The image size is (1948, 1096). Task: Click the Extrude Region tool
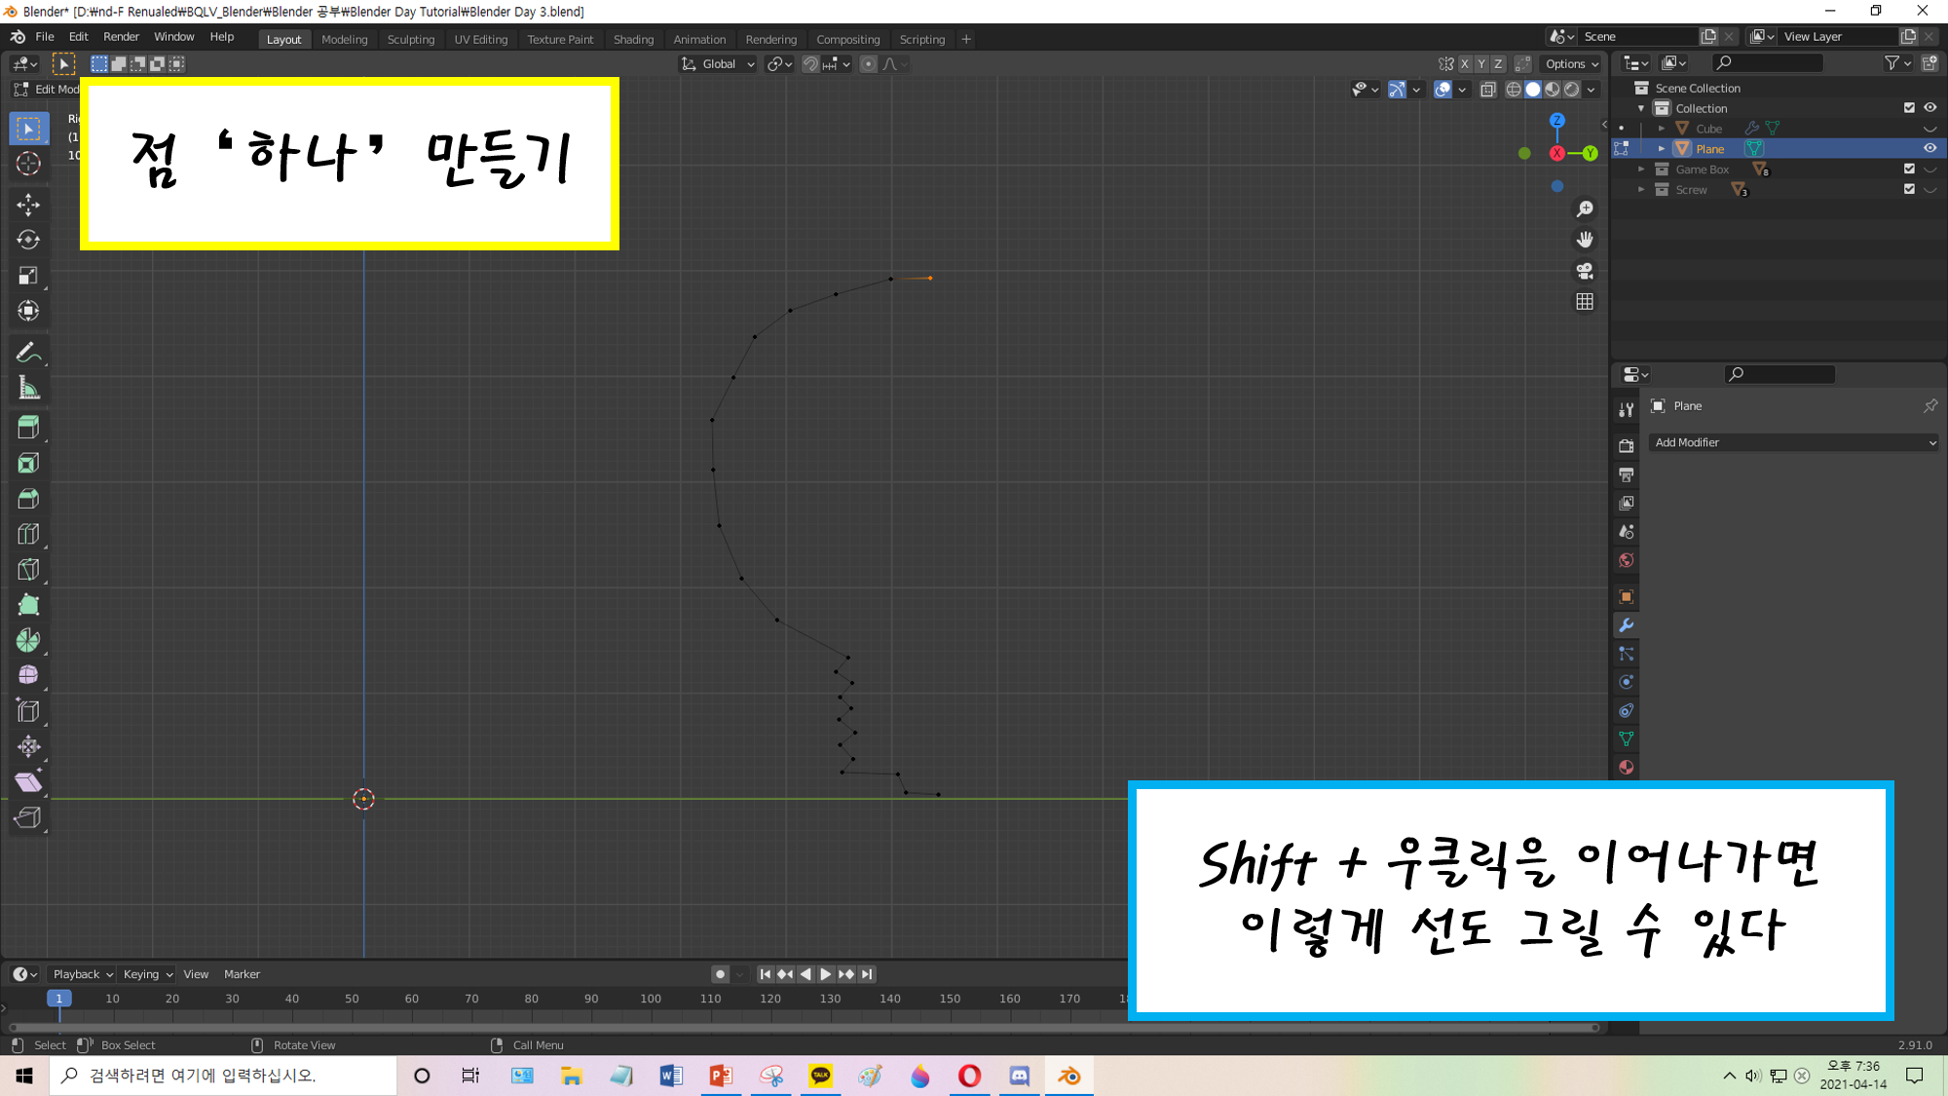click(x=28, y=427)
